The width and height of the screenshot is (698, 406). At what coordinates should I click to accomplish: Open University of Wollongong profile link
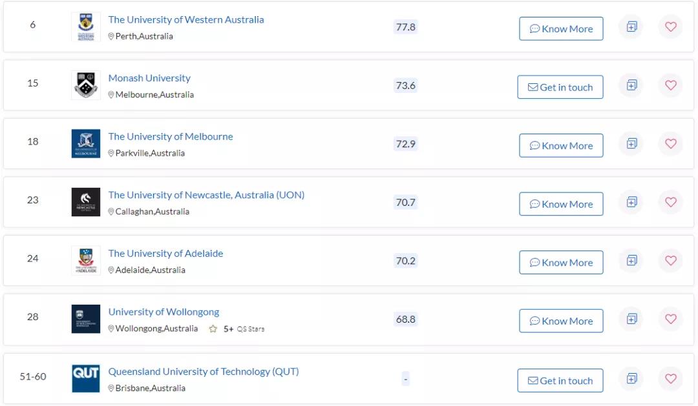[x=164, y=312]
